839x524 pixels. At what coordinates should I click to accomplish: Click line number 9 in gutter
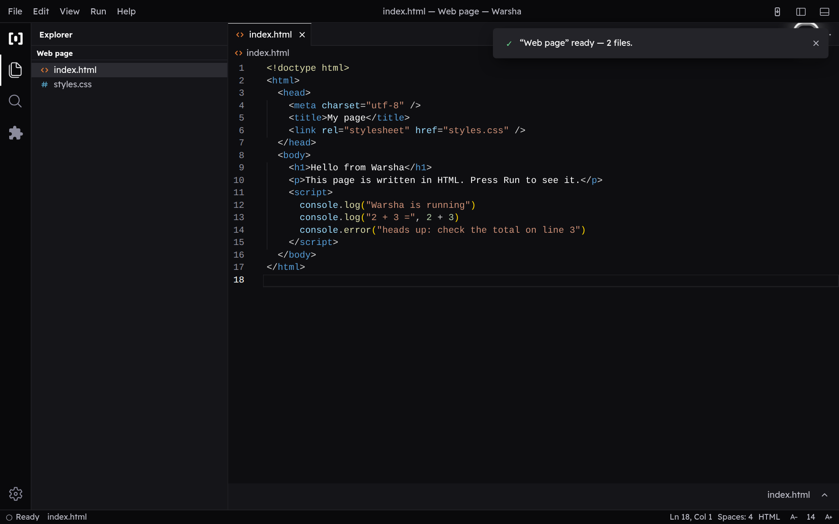tap(241, 168)
